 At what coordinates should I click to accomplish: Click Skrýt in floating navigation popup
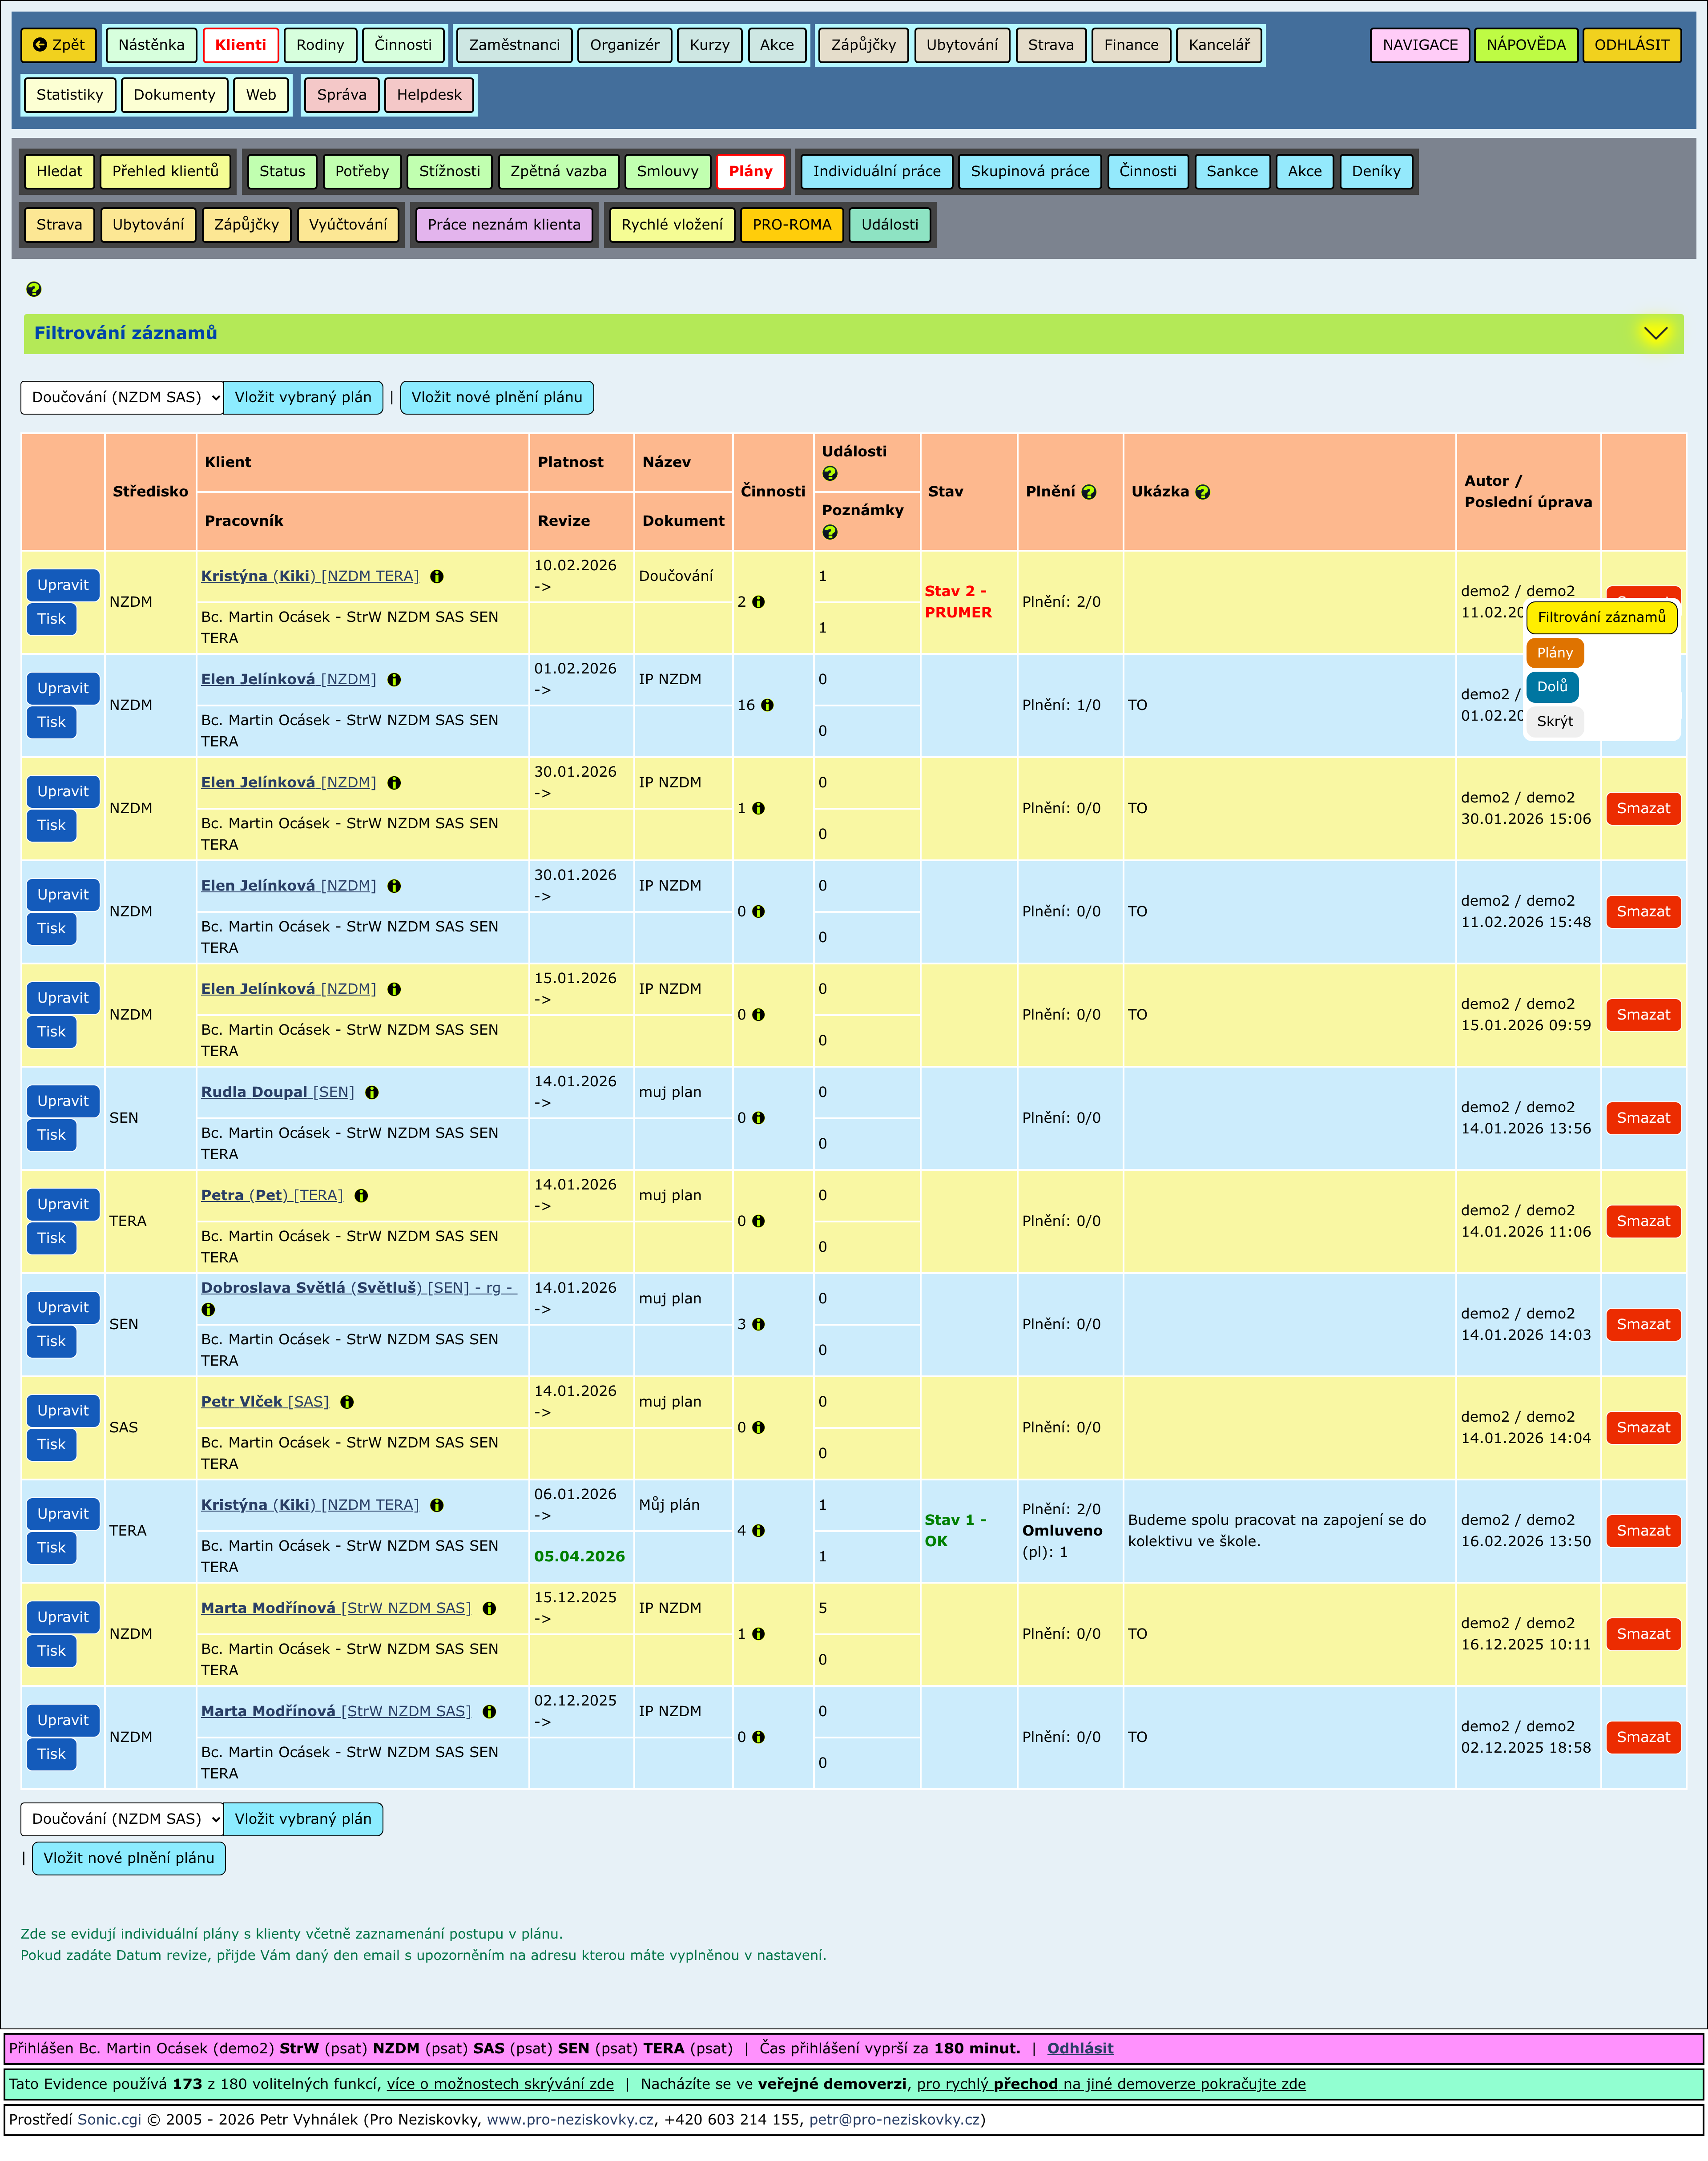coord(1554,722)
